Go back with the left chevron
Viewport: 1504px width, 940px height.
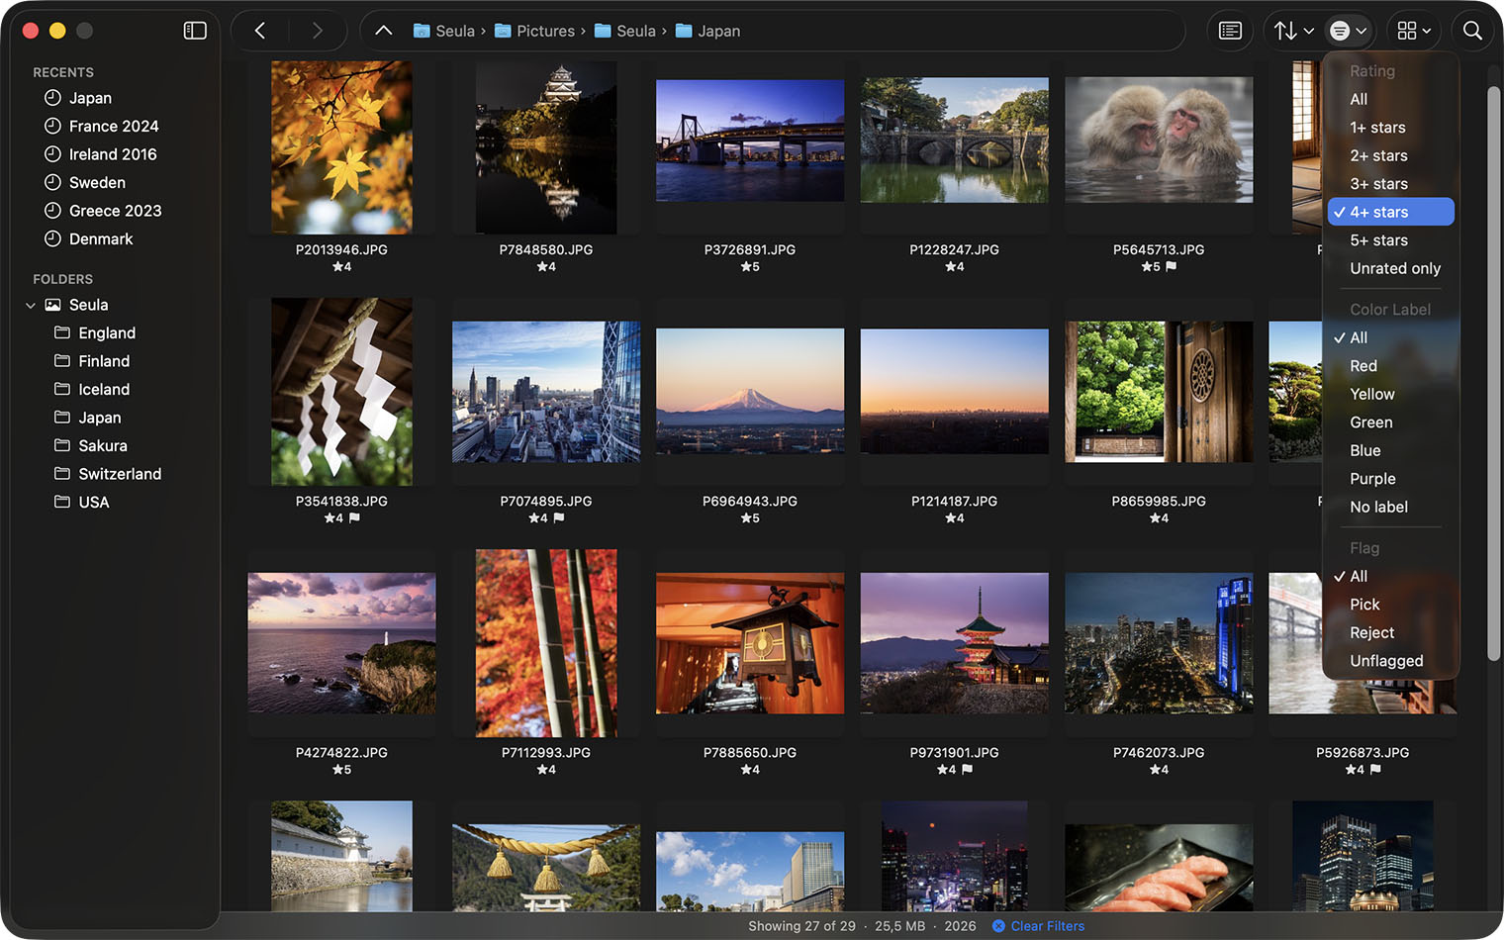pos(260,31)
